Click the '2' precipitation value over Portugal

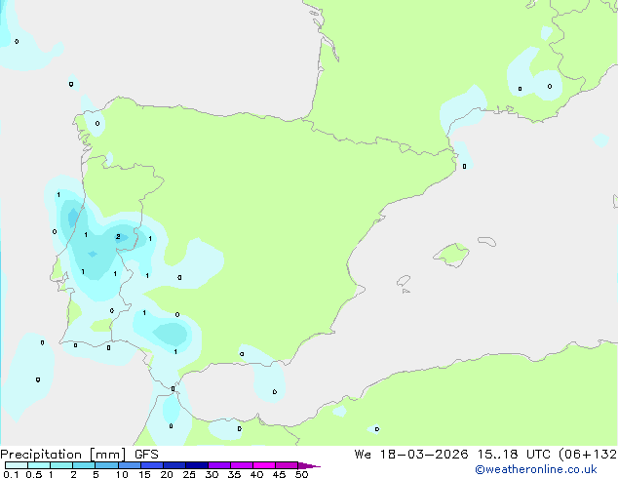(118, 237)
